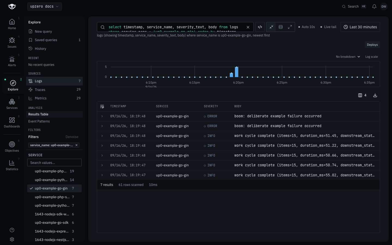
Task: Open the Explore compass icon
Action: click(13, 83)
